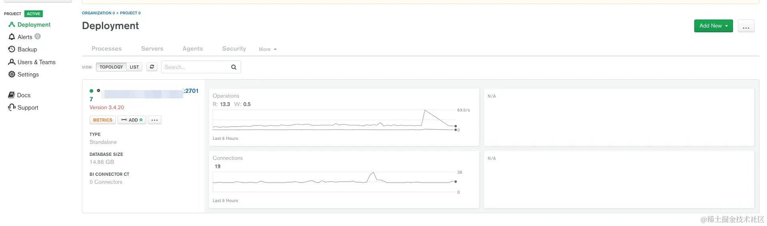Viewport: 767px width, 226px height.
Task: Open the Add New dropdown
Action: pyautogui.click(x=713, y=26)
